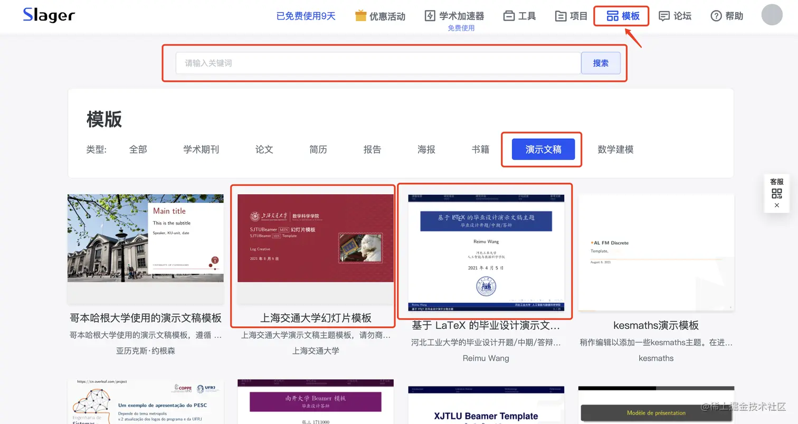Viewport: 798px width, 424px height.
Task: Select the 海报 type filter
Action: [x=426, y=149]
